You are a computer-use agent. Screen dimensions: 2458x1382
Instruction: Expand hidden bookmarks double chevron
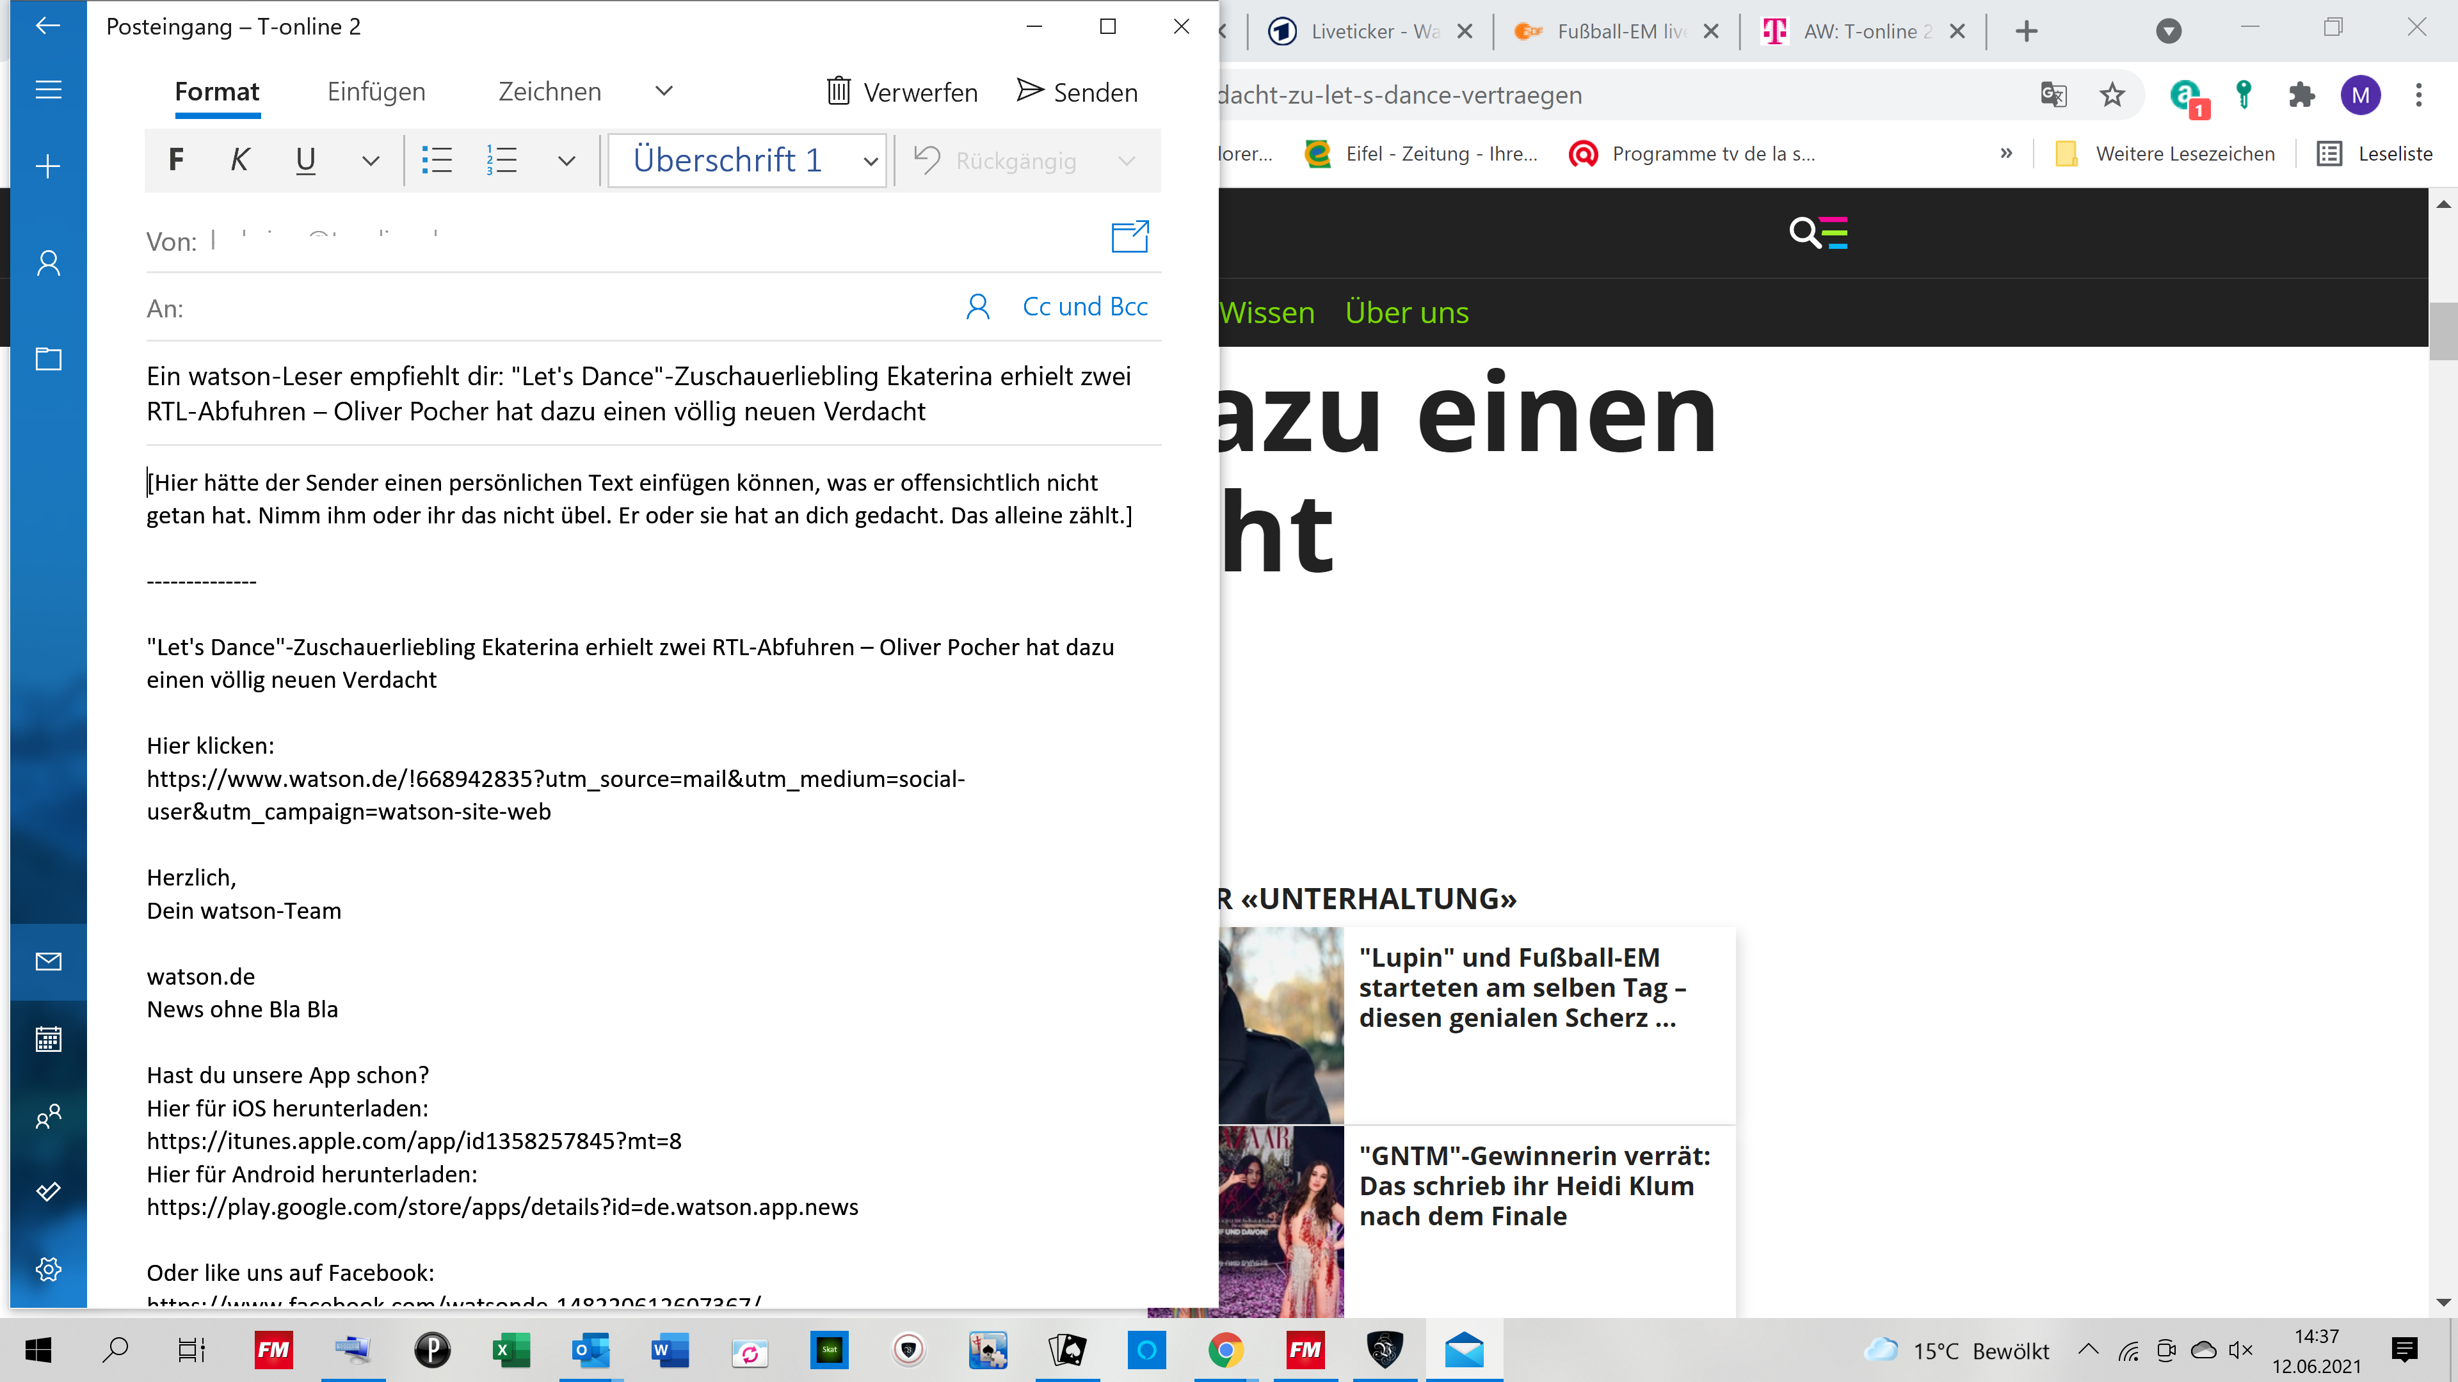pos(2005,154)
